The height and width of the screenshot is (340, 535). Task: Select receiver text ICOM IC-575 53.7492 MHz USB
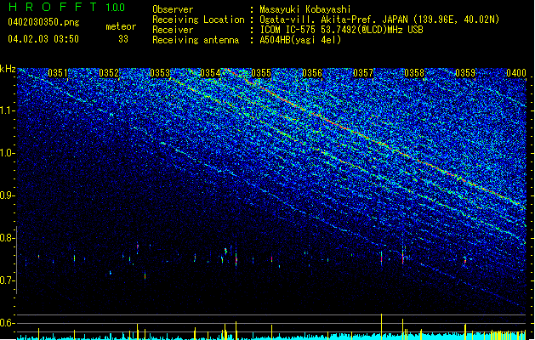tap(341, 30)
